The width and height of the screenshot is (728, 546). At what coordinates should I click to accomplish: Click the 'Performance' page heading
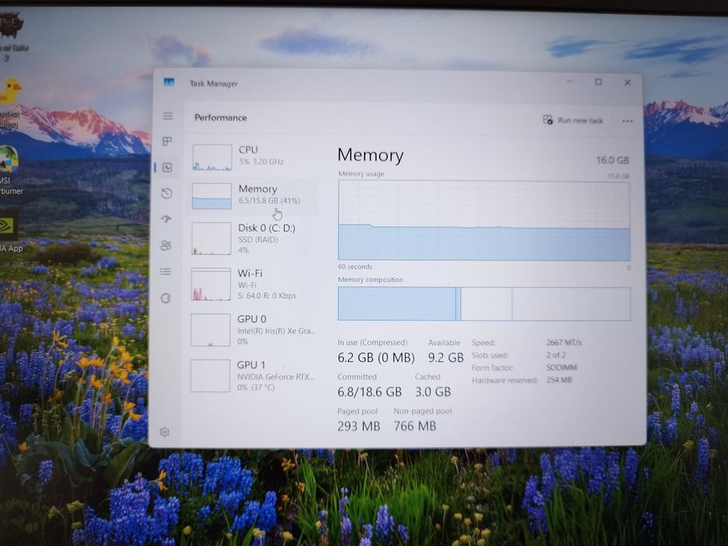coord(221,118)
